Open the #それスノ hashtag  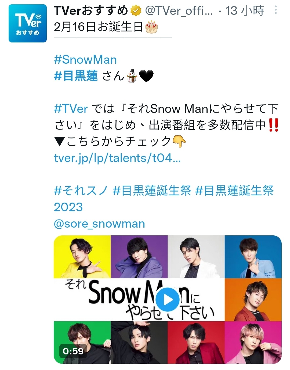click(81, 191)
